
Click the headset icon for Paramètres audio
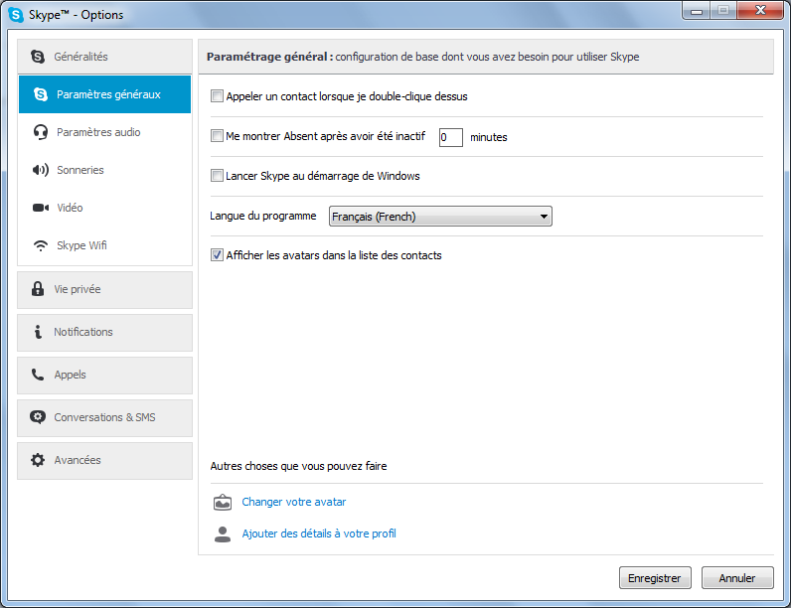[x=41, y=132]
